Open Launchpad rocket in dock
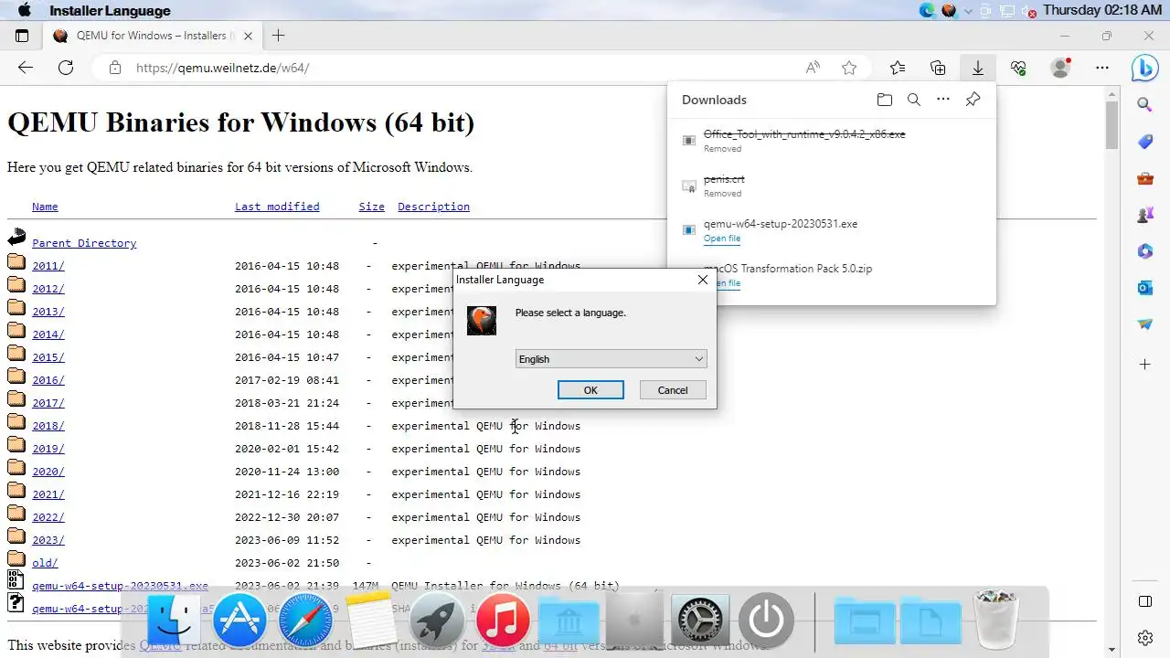1170x658 pixels. [x=436, y=621]
